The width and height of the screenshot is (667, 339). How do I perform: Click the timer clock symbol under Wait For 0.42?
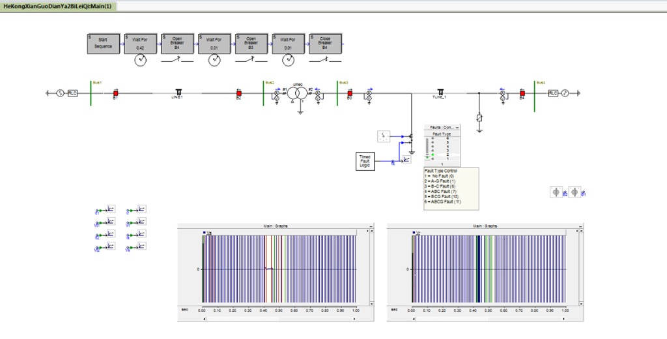[x=141, y=61]
